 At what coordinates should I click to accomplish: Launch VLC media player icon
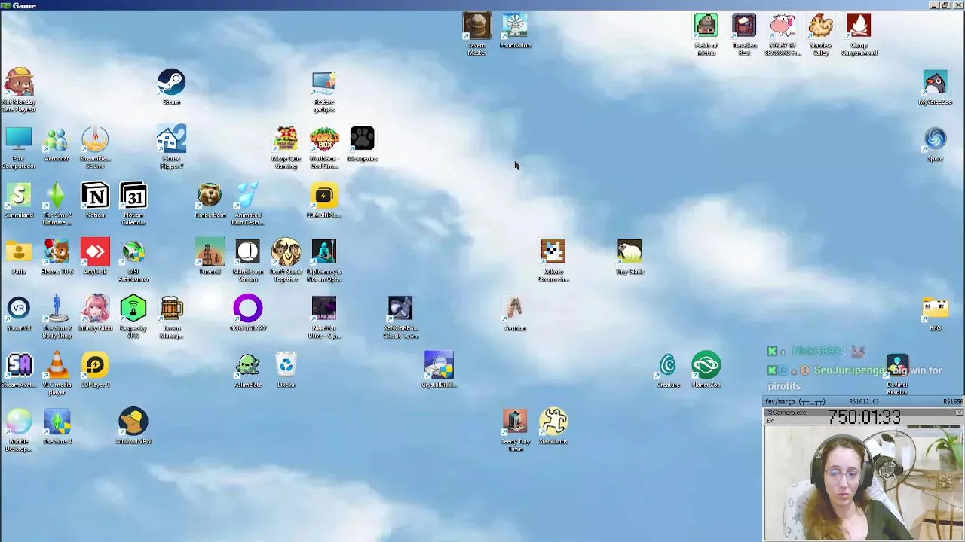click(57, 366)
